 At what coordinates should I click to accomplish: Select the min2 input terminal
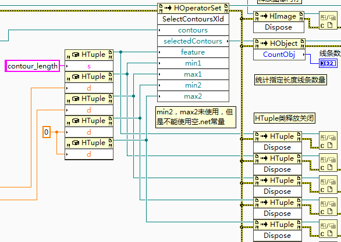point(193,85)
